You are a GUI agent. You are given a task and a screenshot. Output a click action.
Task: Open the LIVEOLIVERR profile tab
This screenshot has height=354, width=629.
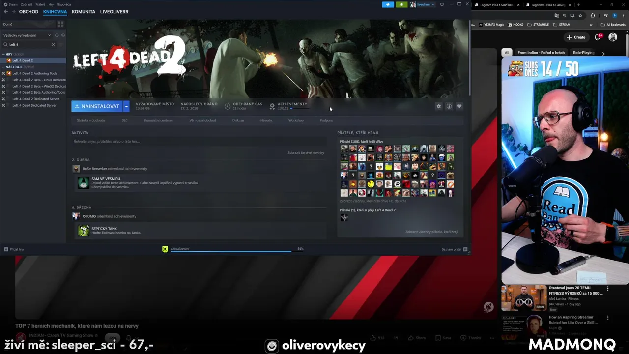(114, 11)
